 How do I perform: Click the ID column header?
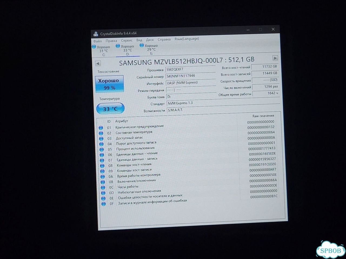pos(109,122)
